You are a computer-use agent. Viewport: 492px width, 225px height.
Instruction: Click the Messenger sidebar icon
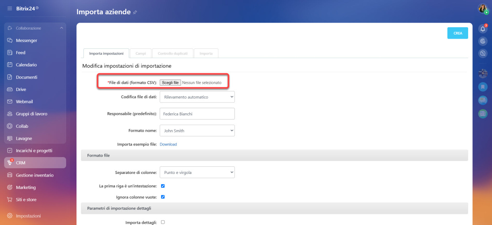[x=10, y=40]
